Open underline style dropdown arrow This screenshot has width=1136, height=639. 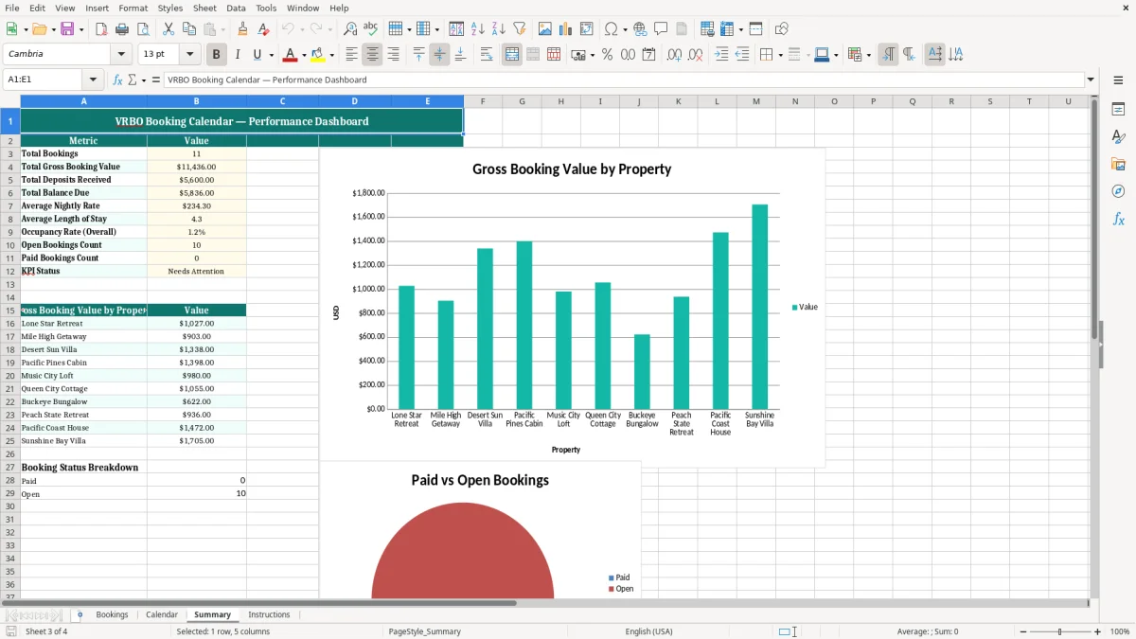coord(271,55)
